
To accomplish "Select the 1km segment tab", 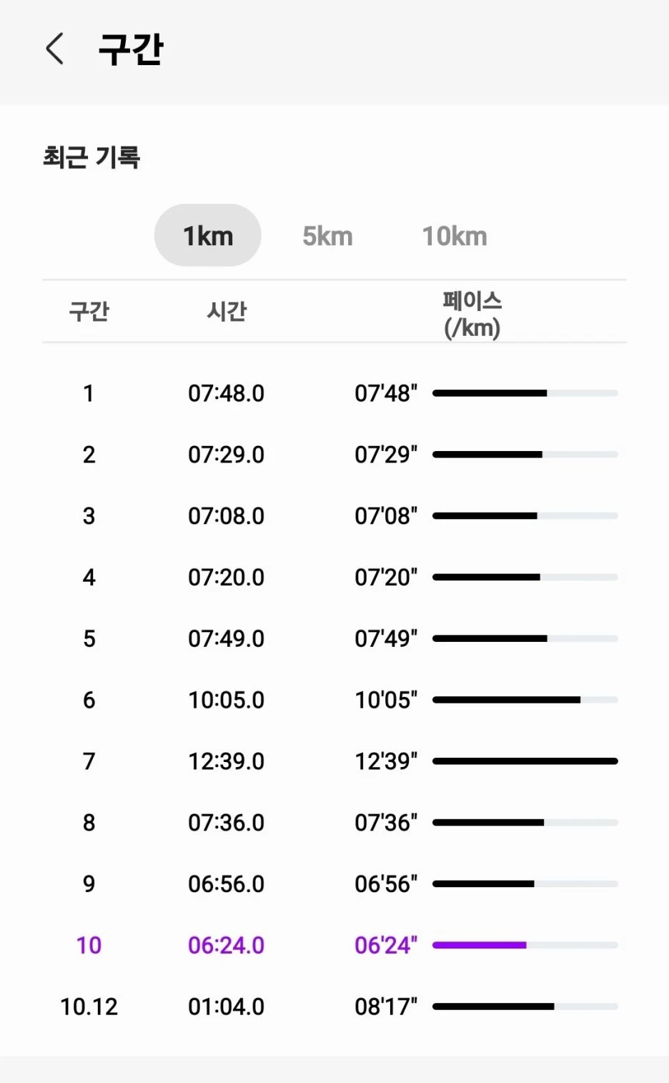I will [208, 235].
